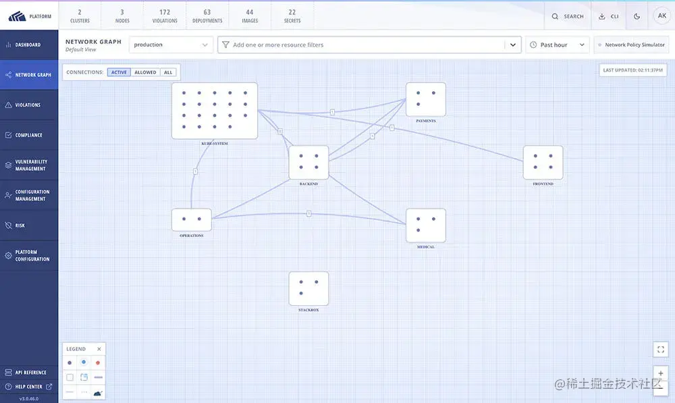The image size is (675, 403).
Task: View the 3 Nodes summary
Action: 122,16
